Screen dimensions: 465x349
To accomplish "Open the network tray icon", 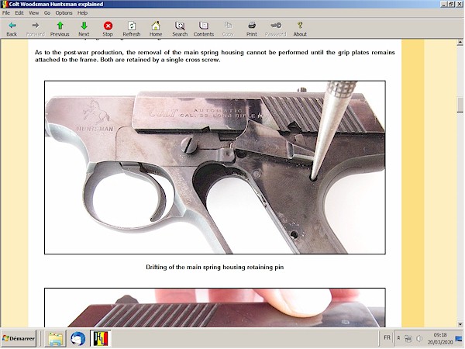I will [x=408, y=338].
